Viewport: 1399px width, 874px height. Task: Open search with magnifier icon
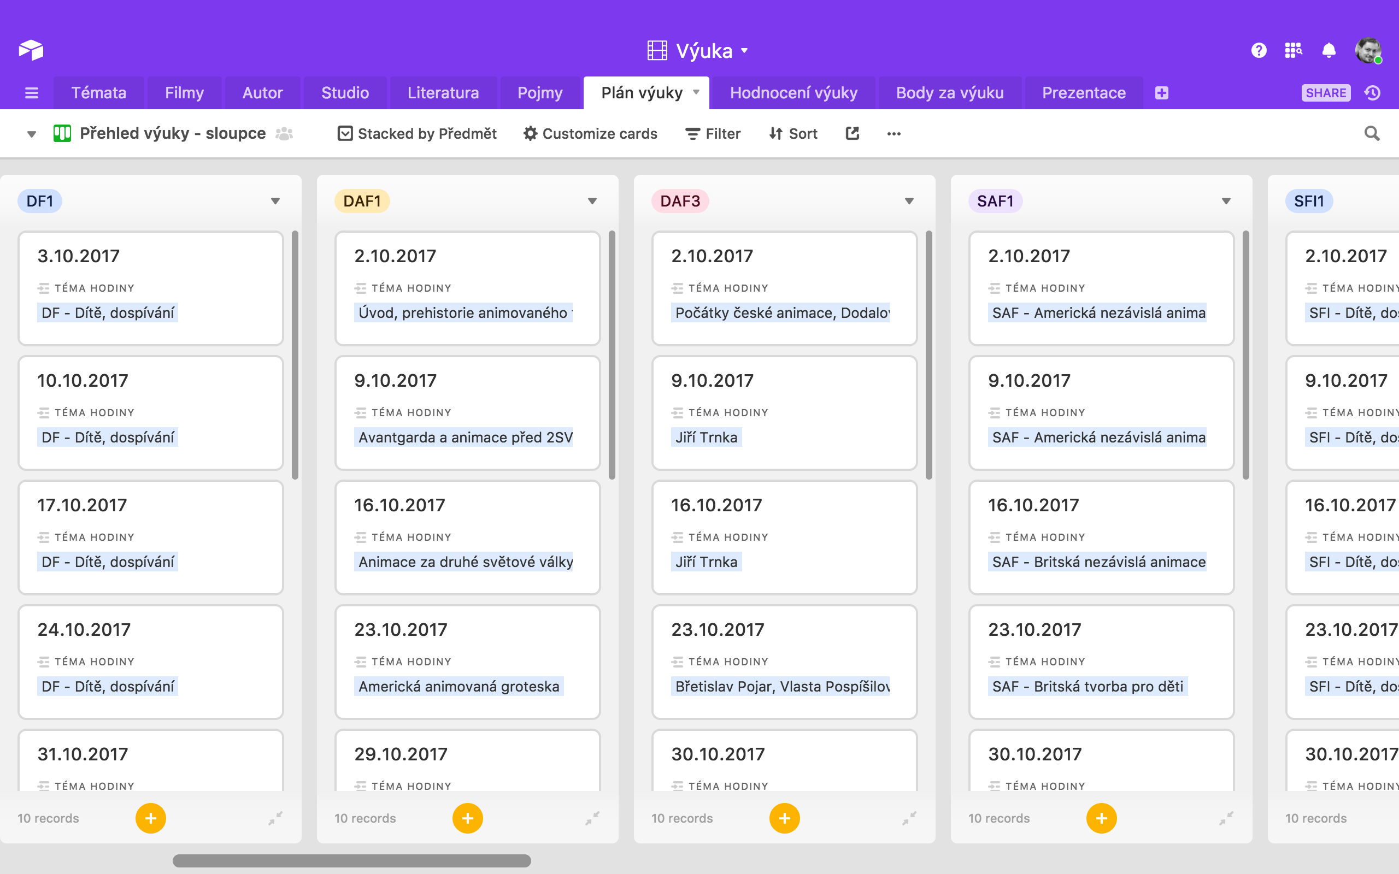tap(1372, 133)
